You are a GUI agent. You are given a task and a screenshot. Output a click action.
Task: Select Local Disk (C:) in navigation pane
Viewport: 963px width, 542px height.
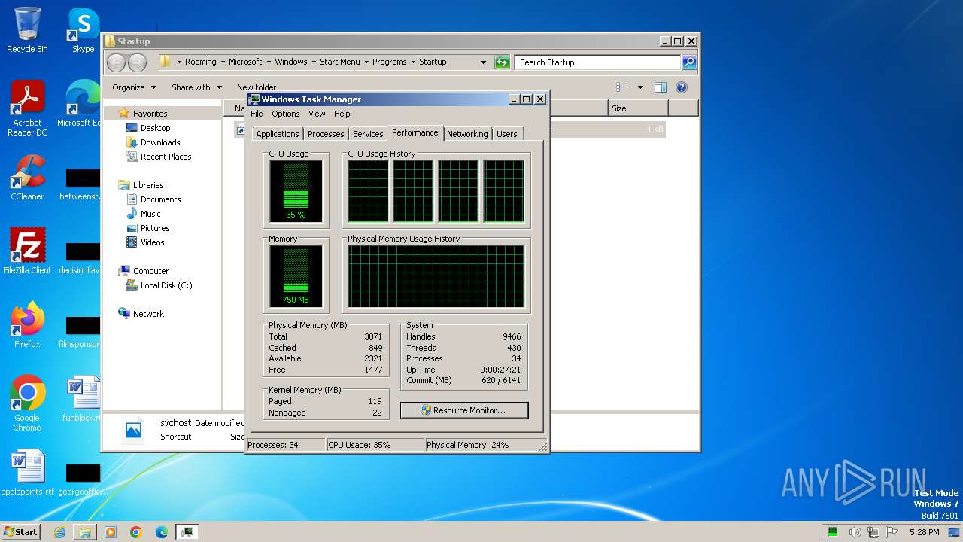166,285
